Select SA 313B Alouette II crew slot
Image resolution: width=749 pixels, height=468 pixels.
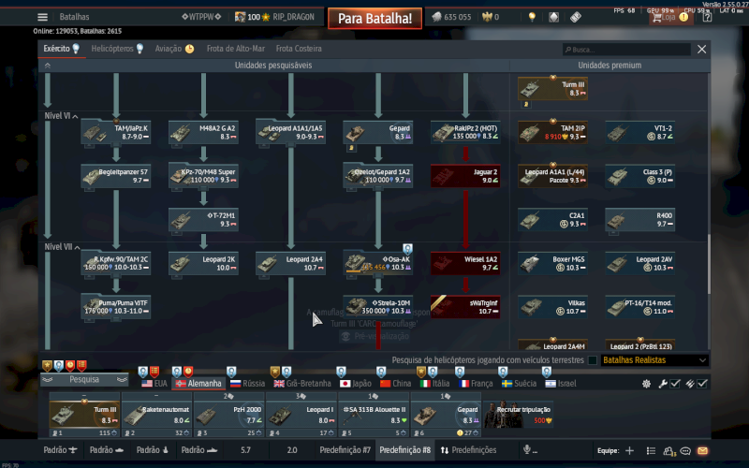[x=374, y=414]
